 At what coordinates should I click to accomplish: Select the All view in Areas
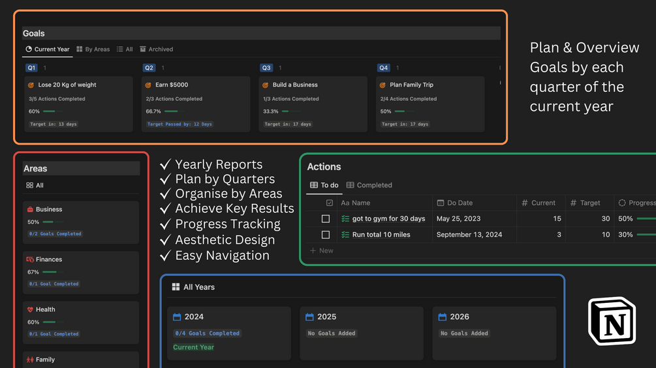(x=35, y=185)
